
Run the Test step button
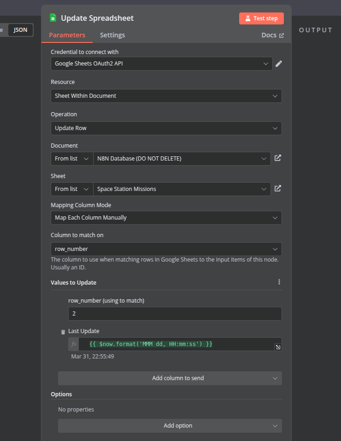tap(261, 18)
